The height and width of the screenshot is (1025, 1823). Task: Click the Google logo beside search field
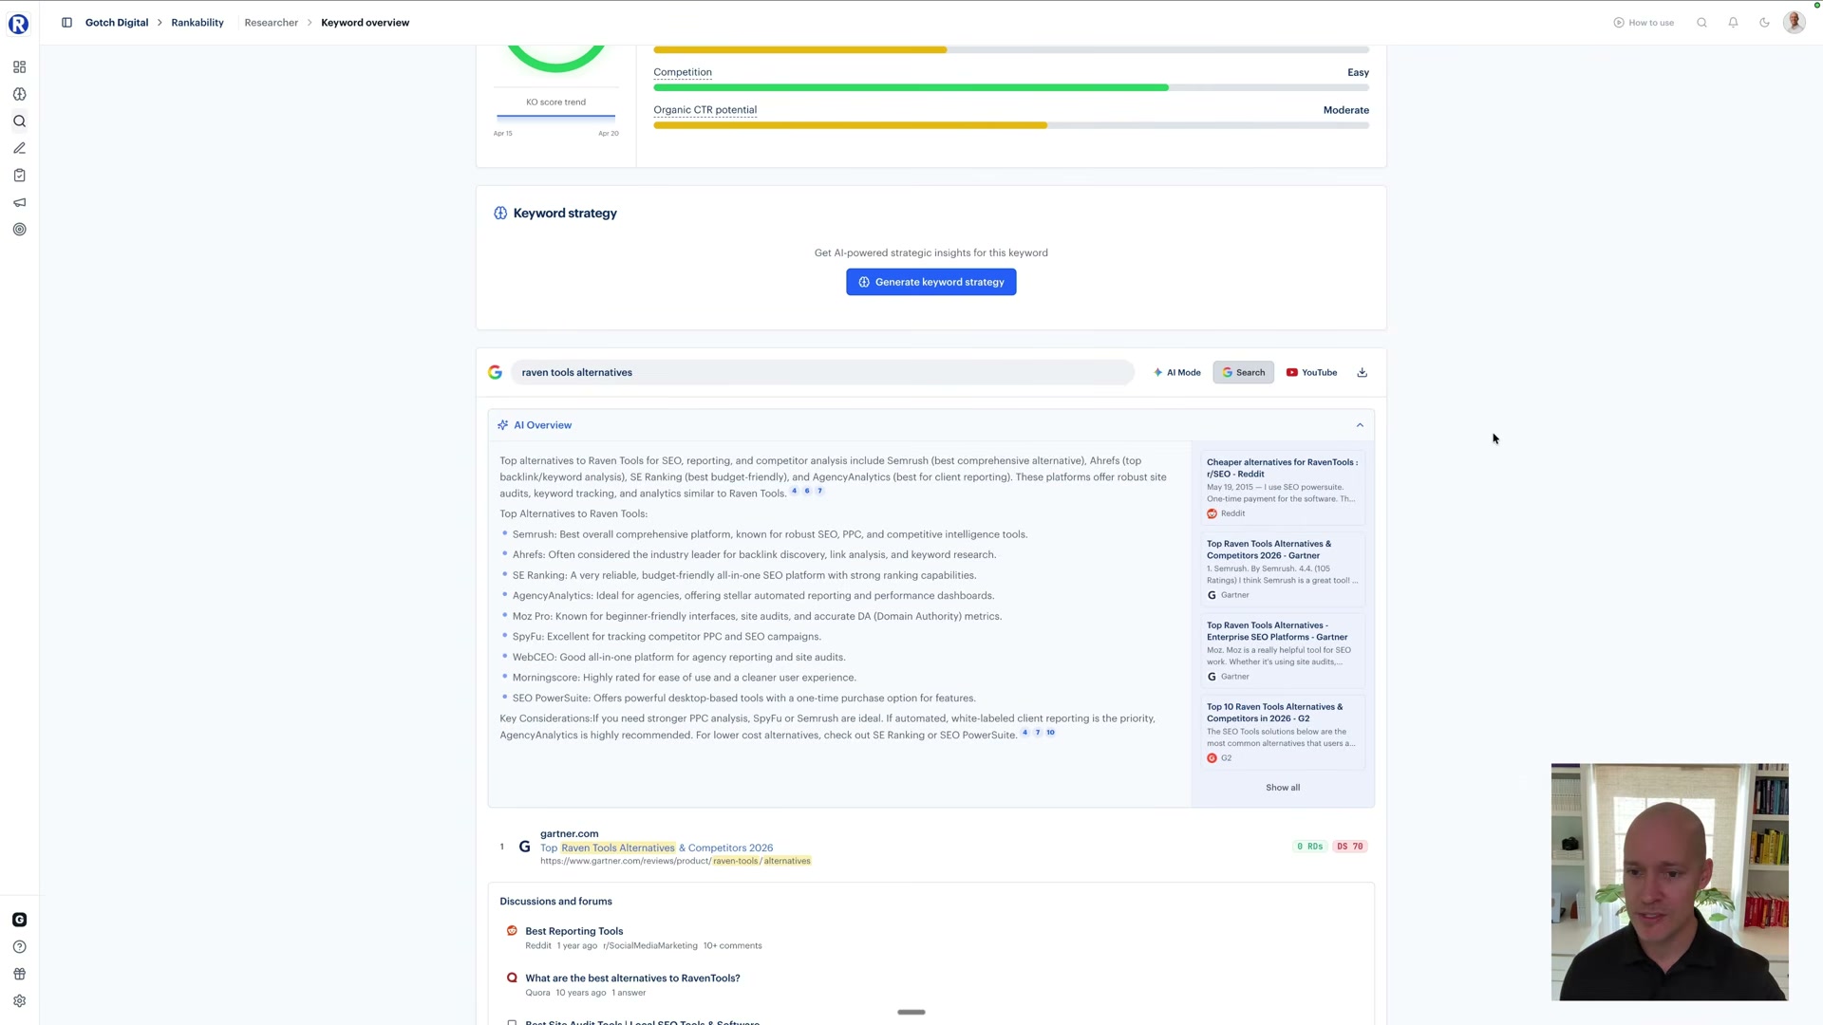(x=495, y=373)
